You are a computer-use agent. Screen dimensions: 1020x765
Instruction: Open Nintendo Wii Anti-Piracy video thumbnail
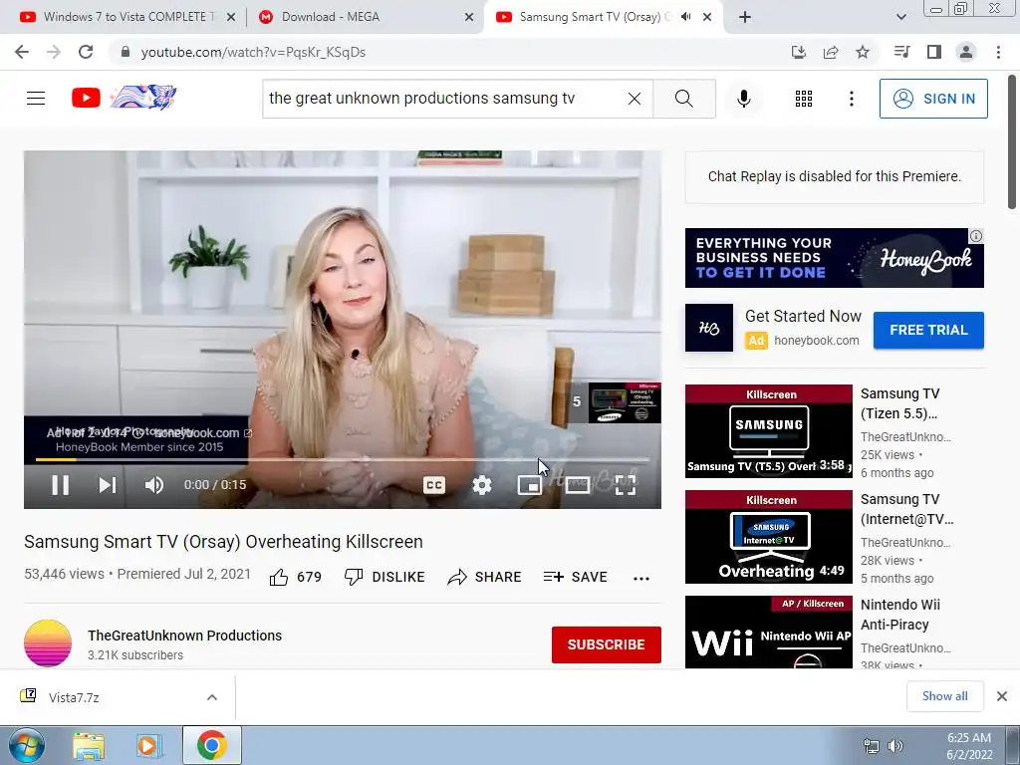click(x=768, y=632)
